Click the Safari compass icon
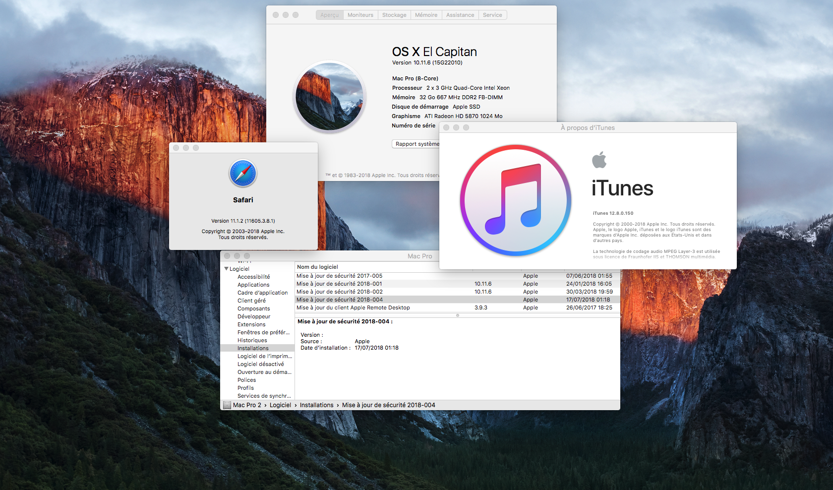This screenshot has width=833, height=490. (243, 173)
